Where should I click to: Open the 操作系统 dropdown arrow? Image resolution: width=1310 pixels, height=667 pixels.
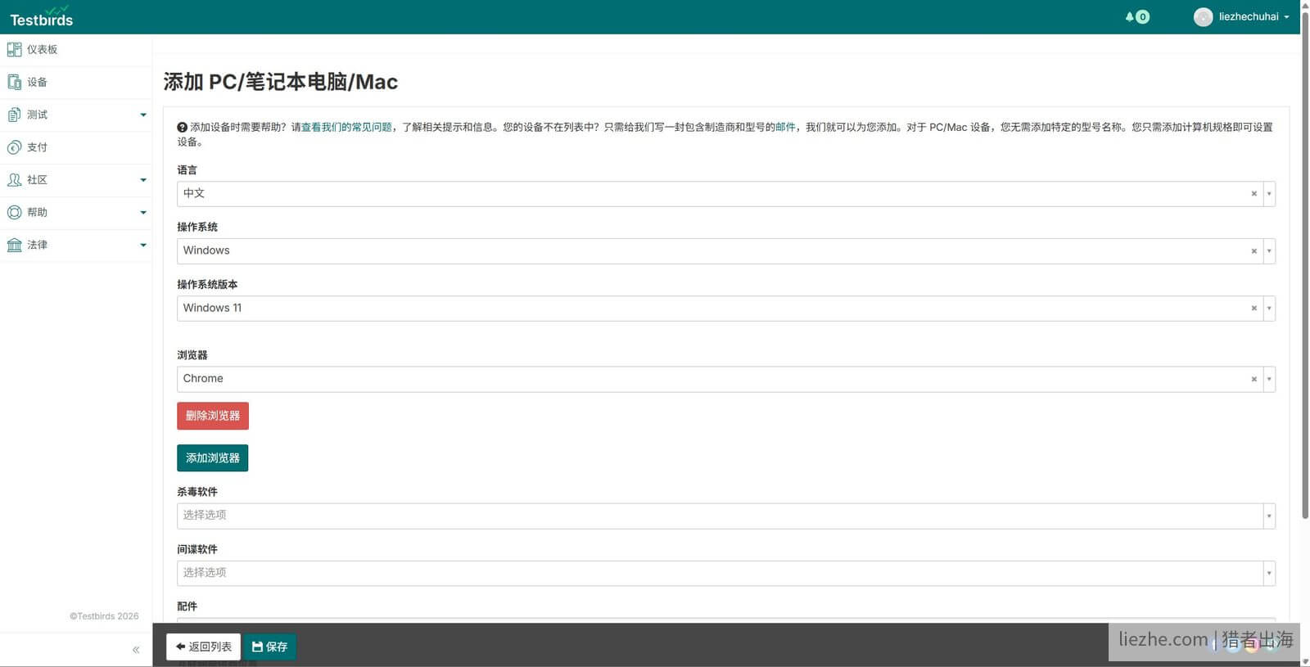[x=1269, y=251]
